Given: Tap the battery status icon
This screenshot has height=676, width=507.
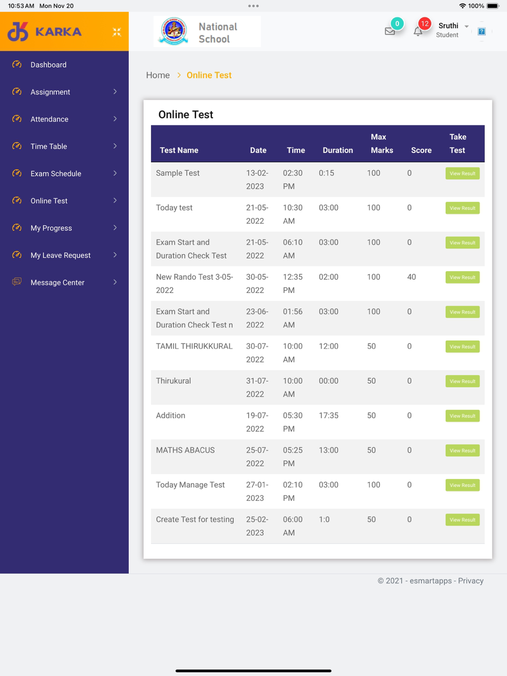Looking at the screenshot, I should coord(493,6).
